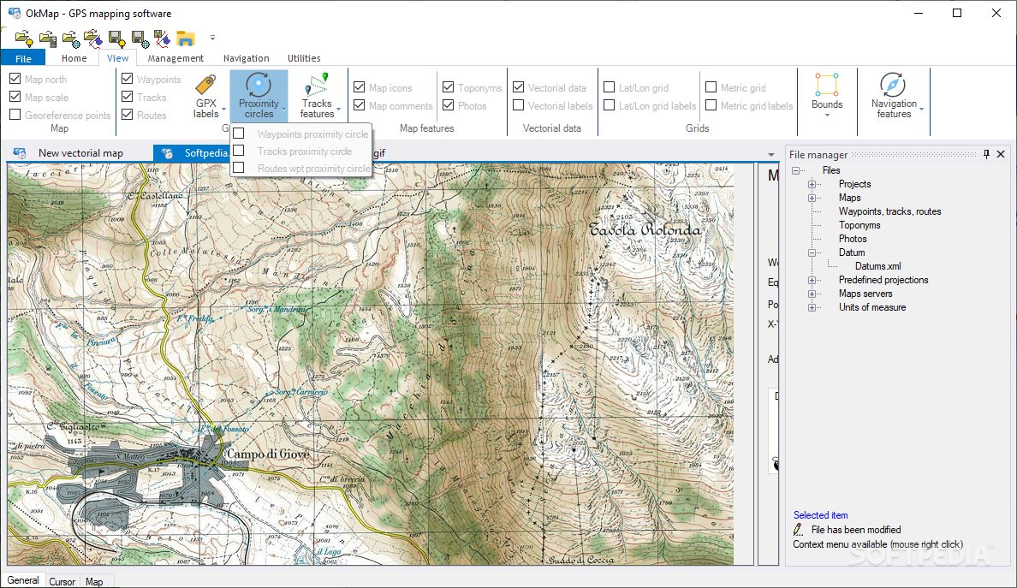Enable the Lat/Lon grid labels checkbox
Screen dimensions: 1017x588
(609, 105)
